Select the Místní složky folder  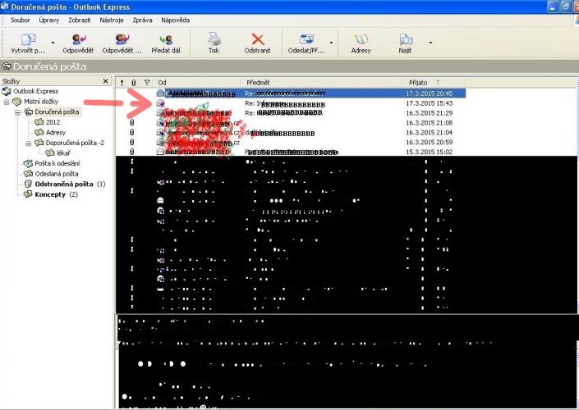(41, 102)
